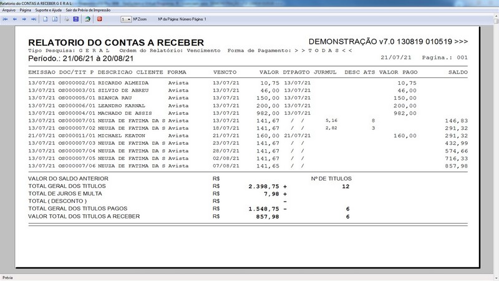The image size is (499, 281).
Task: Click total paid value 1.548,75
Action: pyautogui.click(x=264, y=209)
